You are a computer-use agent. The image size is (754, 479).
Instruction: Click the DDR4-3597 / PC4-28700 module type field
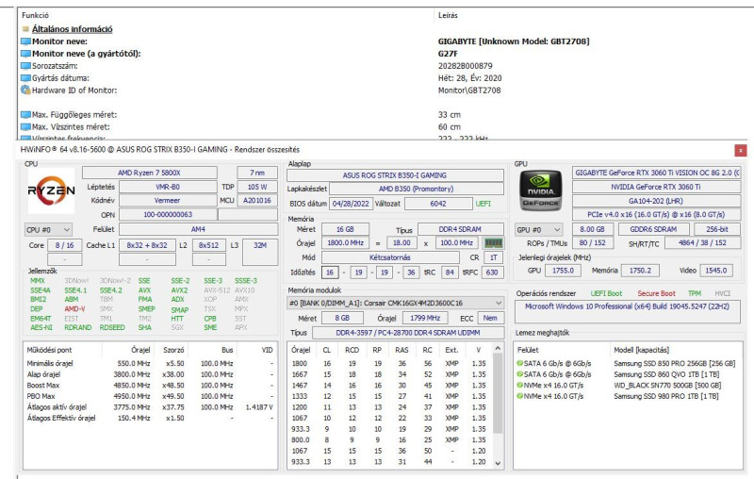tap(408, 333)
